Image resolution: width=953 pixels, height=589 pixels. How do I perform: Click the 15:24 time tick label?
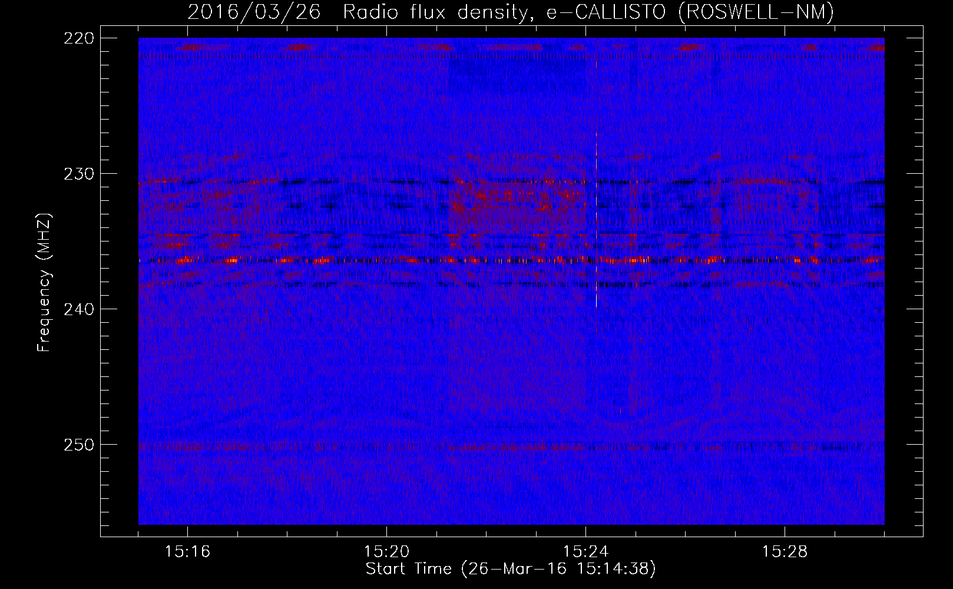(585, 551)
